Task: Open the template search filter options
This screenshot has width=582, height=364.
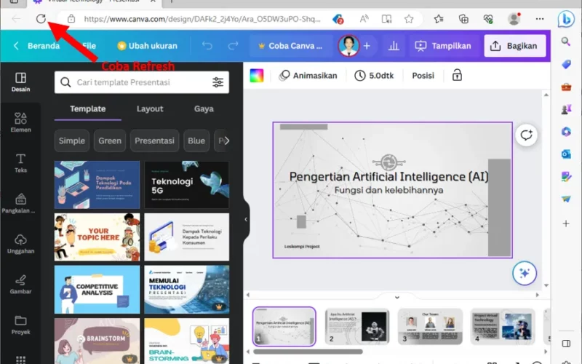Action: (x=218, y=82)
